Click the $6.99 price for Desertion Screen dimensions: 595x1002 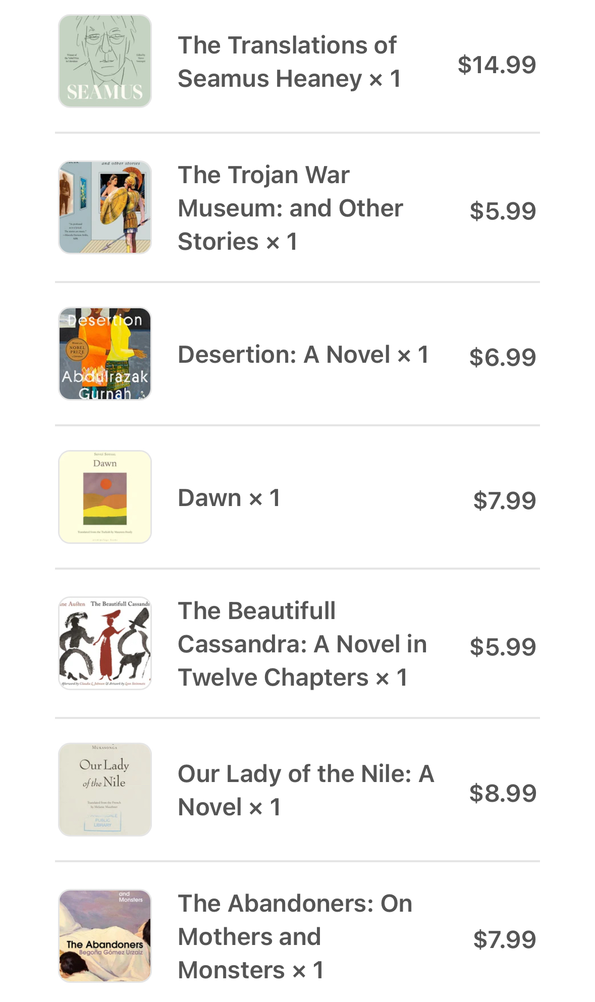tap(502, 358)
